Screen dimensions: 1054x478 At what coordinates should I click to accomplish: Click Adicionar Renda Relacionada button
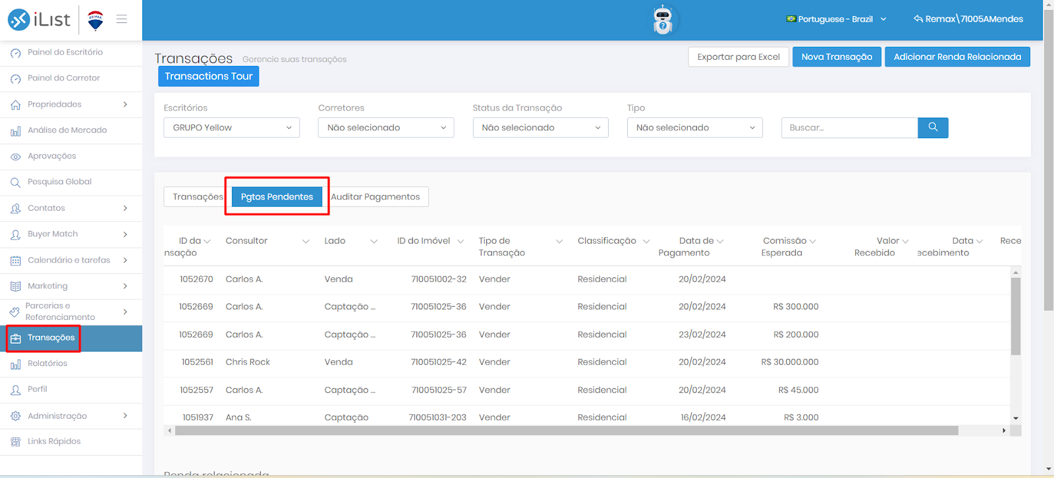[x=957, y=57]
